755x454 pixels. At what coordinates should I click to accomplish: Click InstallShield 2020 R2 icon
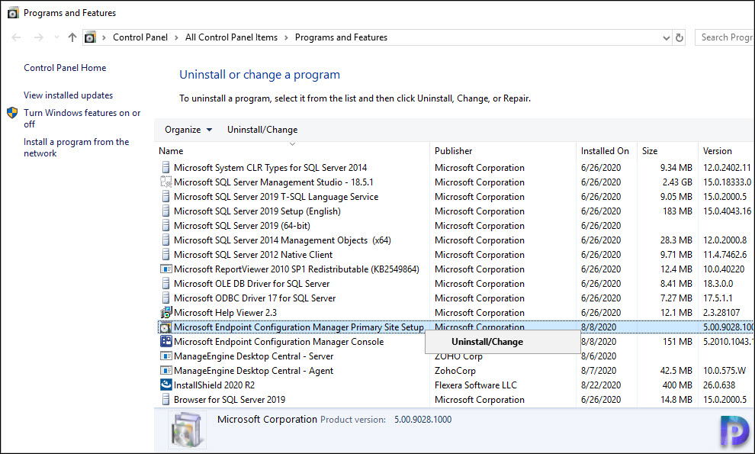click(x=165, y=385)
